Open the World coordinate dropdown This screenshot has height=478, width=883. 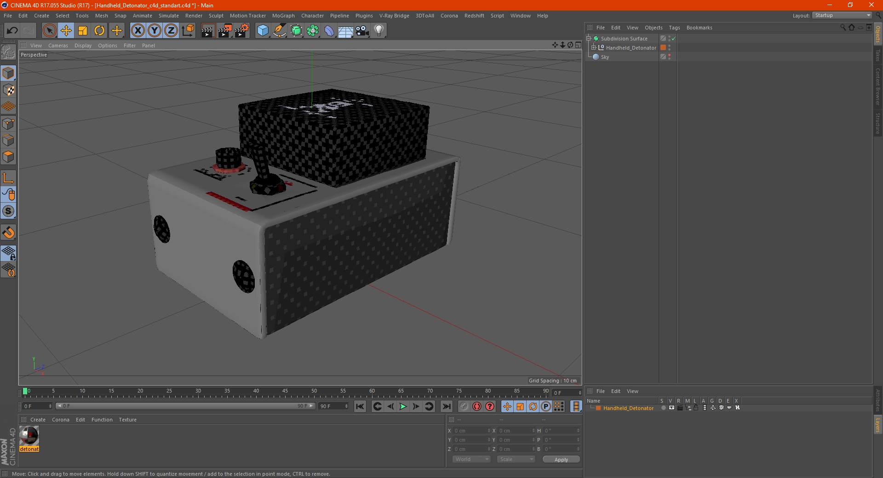click(471, 459)
